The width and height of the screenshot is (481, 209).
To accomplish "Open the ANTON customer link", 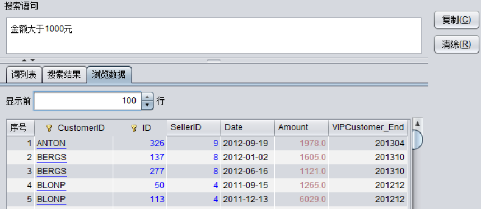I will (51, 144).
